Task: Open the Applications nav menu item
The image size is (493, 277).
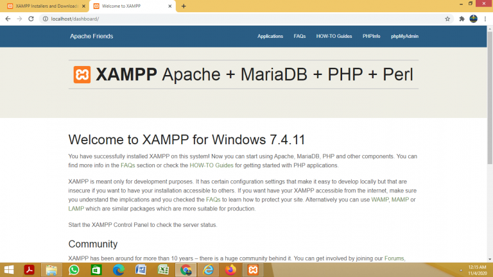Action: coord(270,37)
